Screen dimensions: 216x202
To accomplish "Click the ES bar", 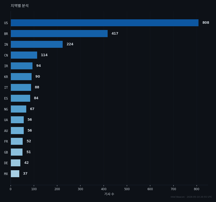I will tap(20, 98).
